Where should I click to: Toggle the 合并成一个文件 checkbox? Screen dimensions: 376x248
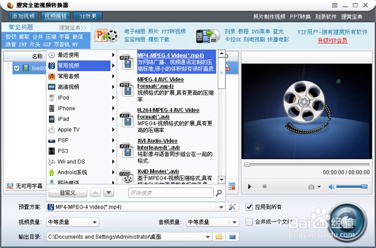point(249,222)
